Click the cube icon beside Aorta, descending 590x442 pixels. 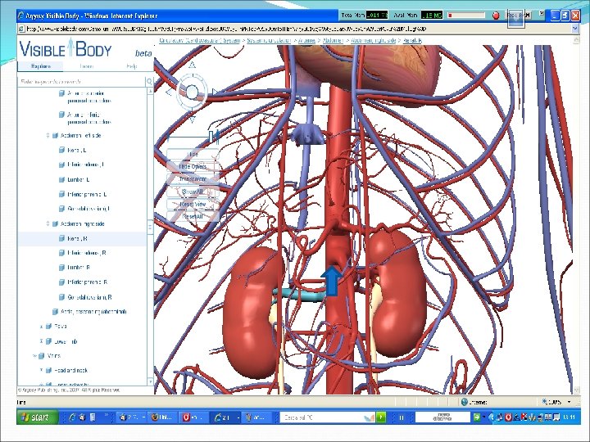[x=55, y=312]
